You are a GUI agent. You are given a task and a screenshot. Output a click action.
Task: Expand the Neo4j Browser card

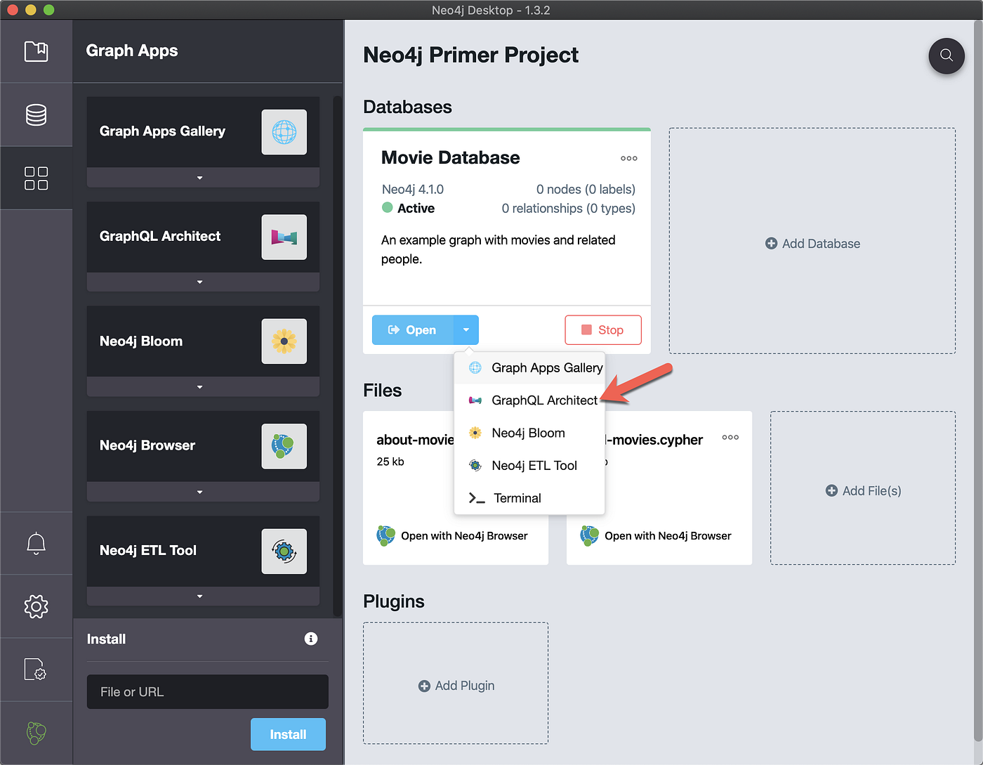pos(203,492)
